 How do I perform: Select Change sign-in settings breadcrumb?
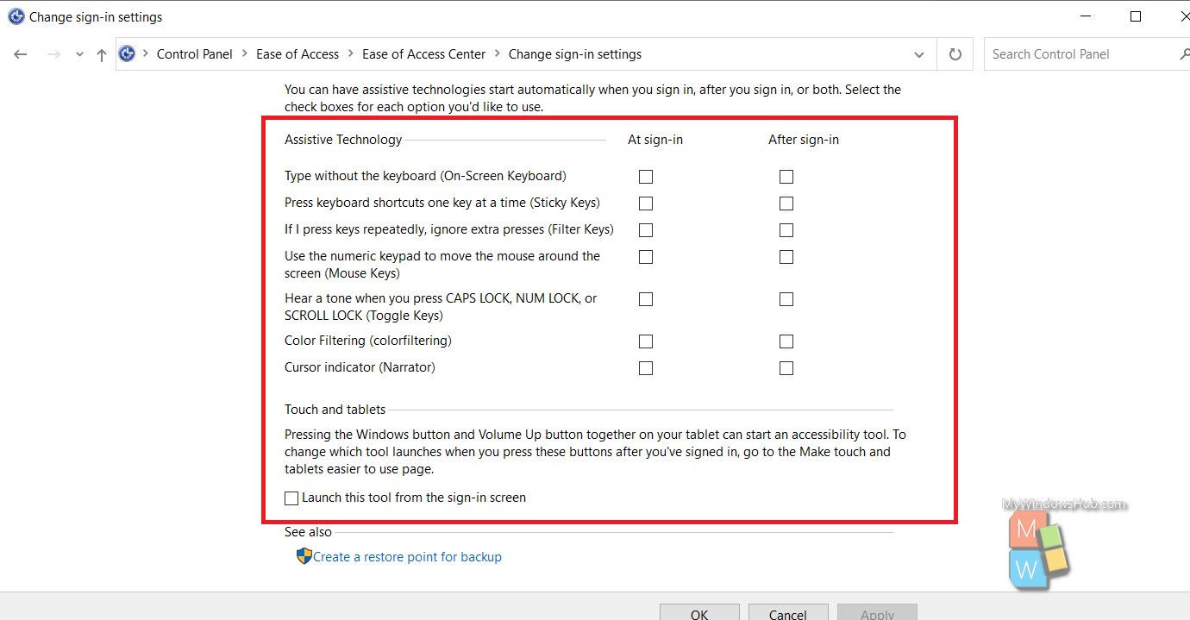575,53
